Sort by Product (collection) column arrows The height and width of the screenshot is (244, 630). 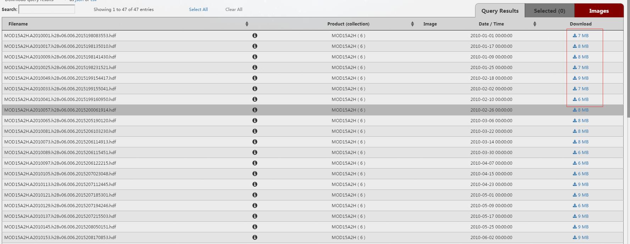(x=412, y=24)
